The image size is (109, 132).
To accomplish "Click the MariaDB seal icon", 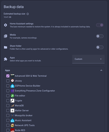I will click(x=12, y=106).
